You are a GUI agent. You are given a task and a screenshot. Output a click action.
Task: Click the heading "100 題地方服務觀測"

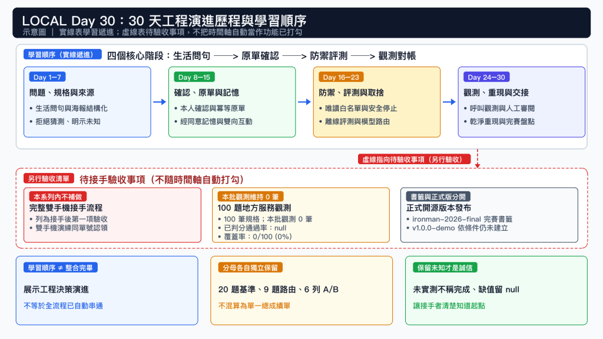click(x=254, y=208)
